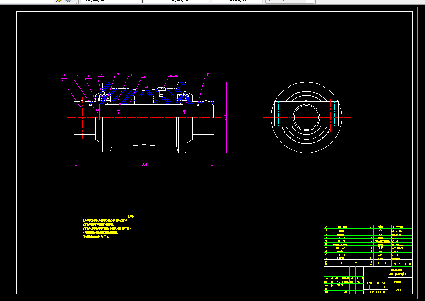Screen dimensions: 425x301
Task: Select the vertical 144 diameter dimension text
Action: (x=226, y=117)
